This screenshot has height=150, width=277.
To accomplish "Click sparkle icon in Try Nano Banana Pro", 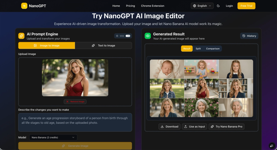I will [212, 126].
